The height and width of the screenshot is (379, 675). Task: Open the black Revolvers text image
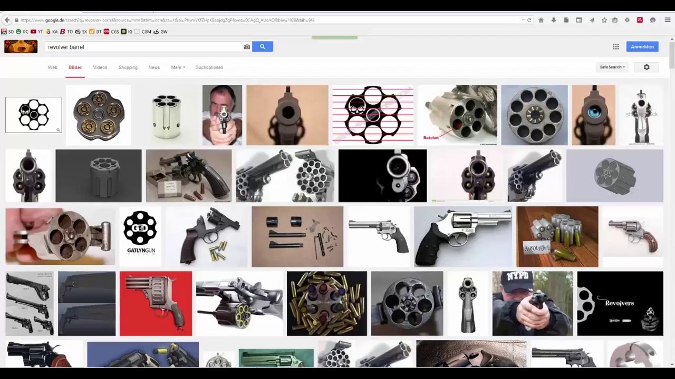click(x=620, y=303)
